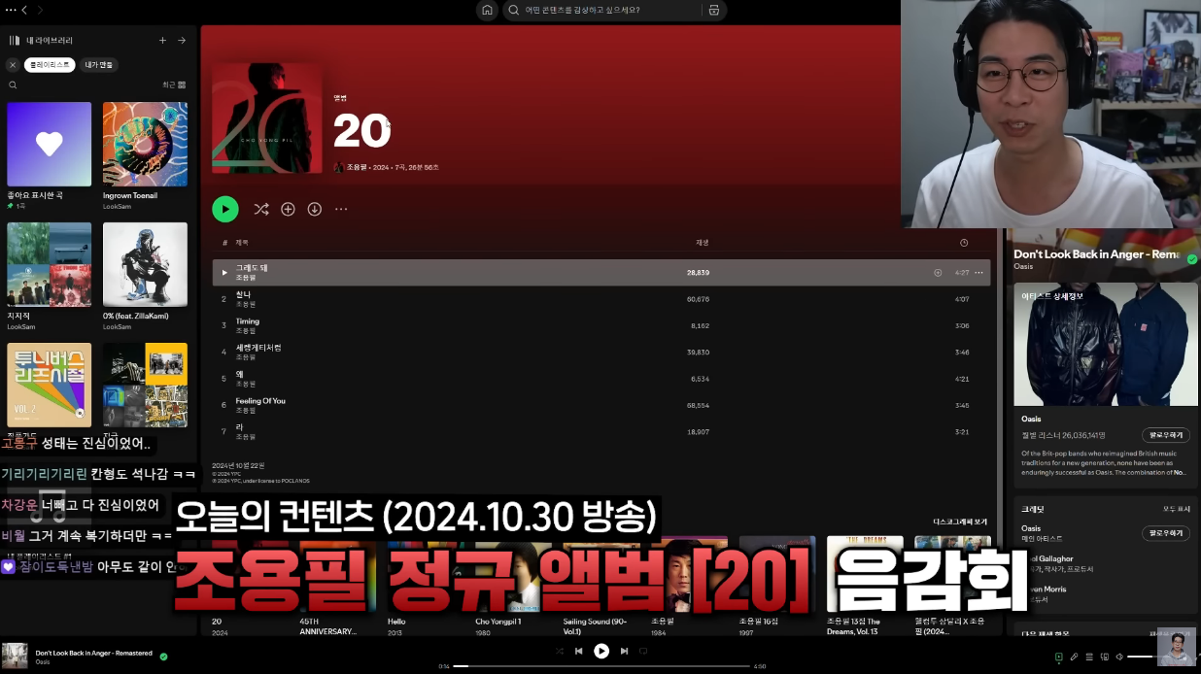Add 그래도 돼 to liked songs via plus

click(938, 273)
